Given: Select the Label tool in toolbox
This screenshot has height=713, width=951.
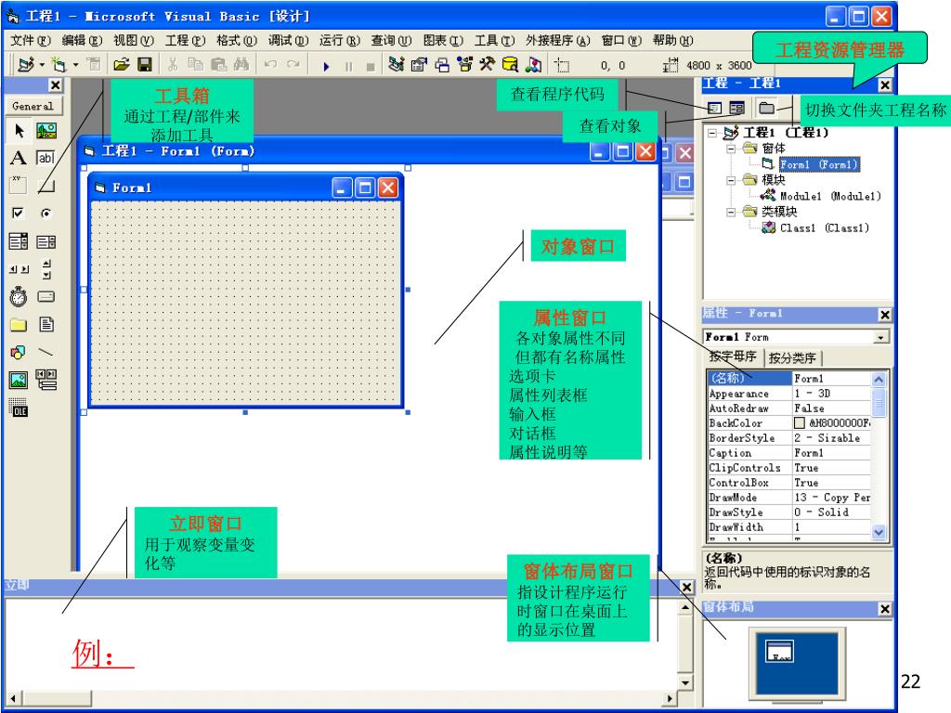Looking at the screenshot, I should [x=19, y=158].
